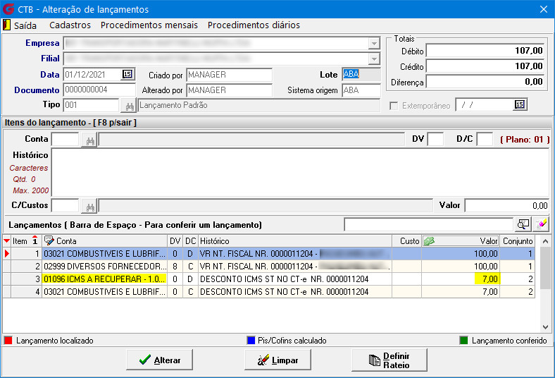Click the Item column header
Viewport: 555px width, 378px height.
click(26, 241)
